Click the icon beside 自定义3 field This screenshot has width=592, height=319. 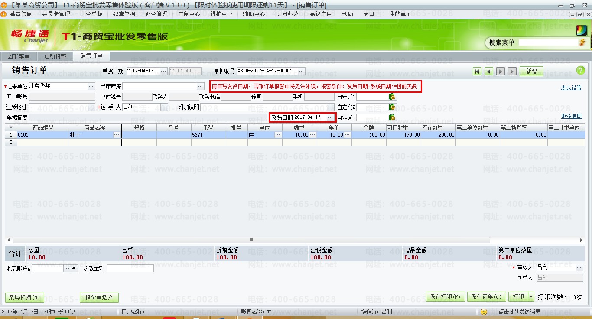(392, 117)
